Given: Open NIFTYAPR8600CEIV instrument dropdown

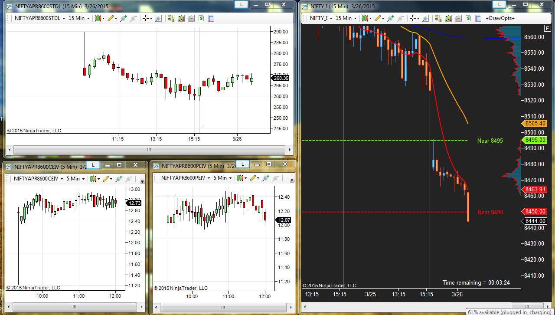Looking at the screenshot, I should (x=38, y=178).
